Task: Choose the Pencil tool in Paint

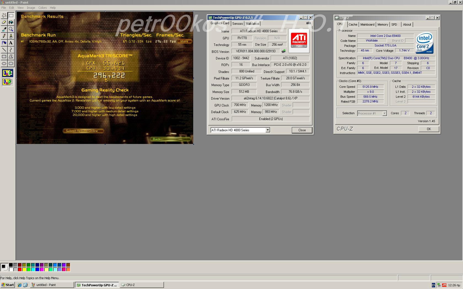Action: point(4,36)
